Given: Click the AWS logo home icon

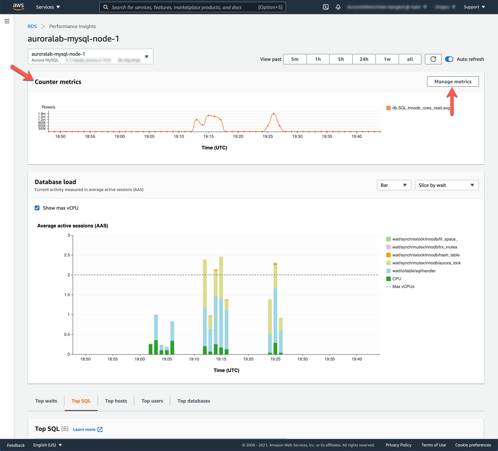Looking at the screenshot, I should [x=18, y=7].
